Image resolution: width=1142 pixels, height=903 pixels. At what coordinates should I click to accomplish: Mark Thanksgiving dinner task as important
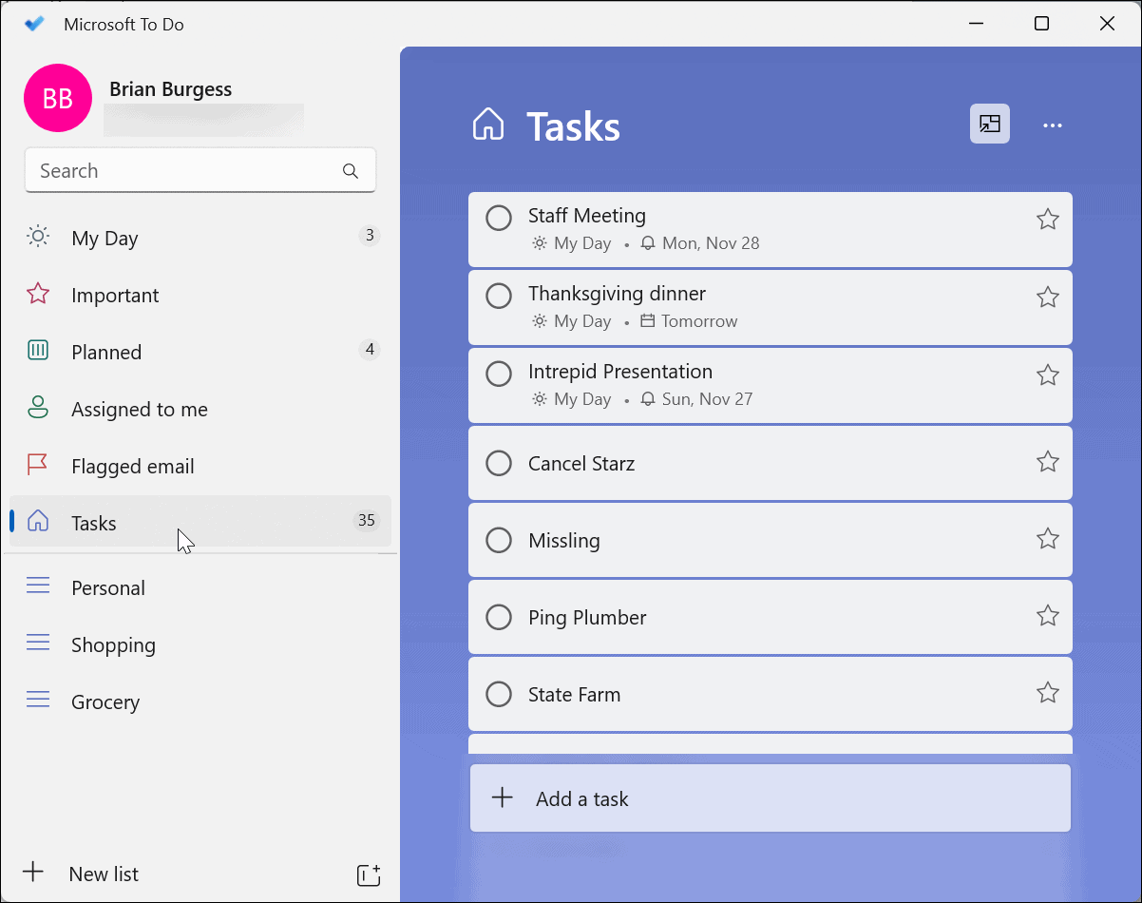[1047, 298]
